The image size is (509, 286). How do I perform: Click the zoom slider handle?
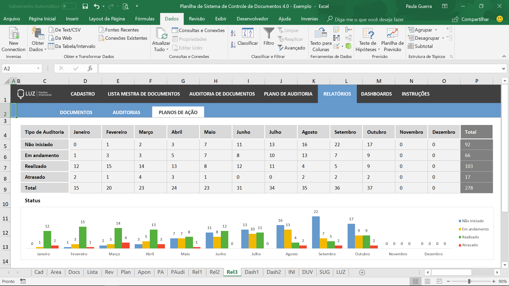[x=469, y=281]
